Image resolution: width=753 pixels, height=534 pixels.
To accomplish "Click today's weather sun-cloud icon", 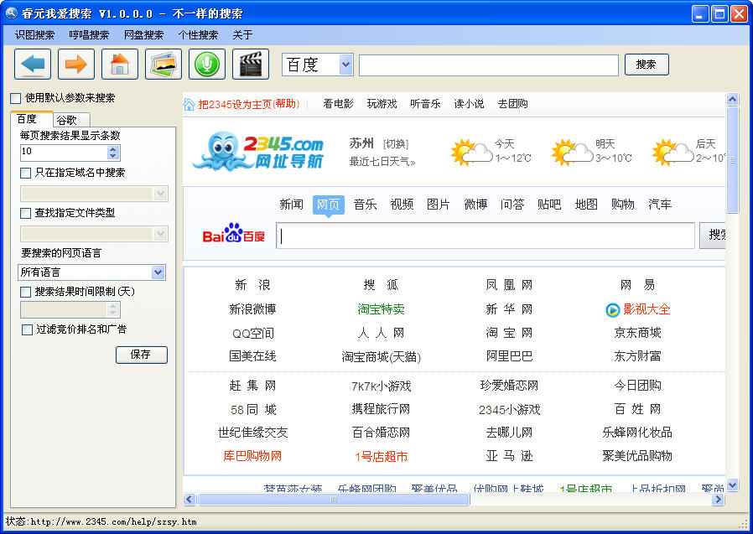I will pos(471,152).
